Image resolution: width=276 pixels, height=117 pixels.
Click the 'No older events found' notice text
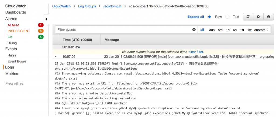154,52
